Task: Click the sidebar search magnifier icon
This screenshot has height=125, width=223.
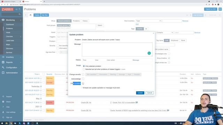Action: [20, 14]
